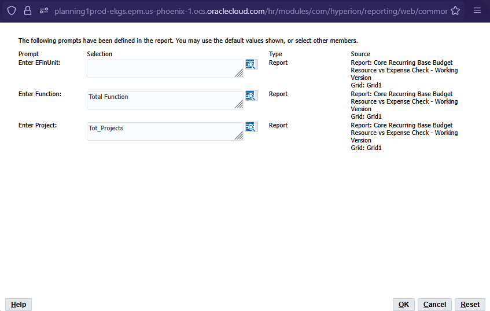The height and width of the screenshot is (311, 490).
Task: Click the 'Enter EFinUnit:' prompt label
Action: [x=39, y=63]
